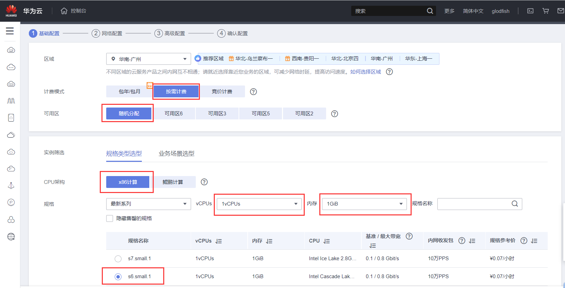The image size is (565, 288).
Task: Click help icon beside 如何选择区域
Action: coord(390,72)
